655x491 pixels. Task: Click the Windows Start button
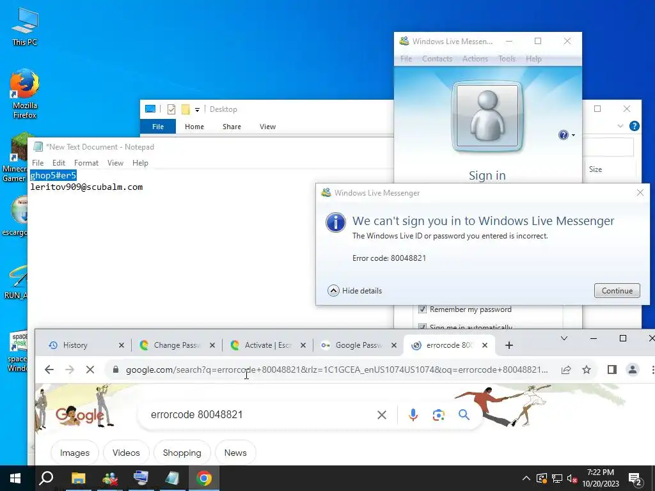[x=15, y=478]
